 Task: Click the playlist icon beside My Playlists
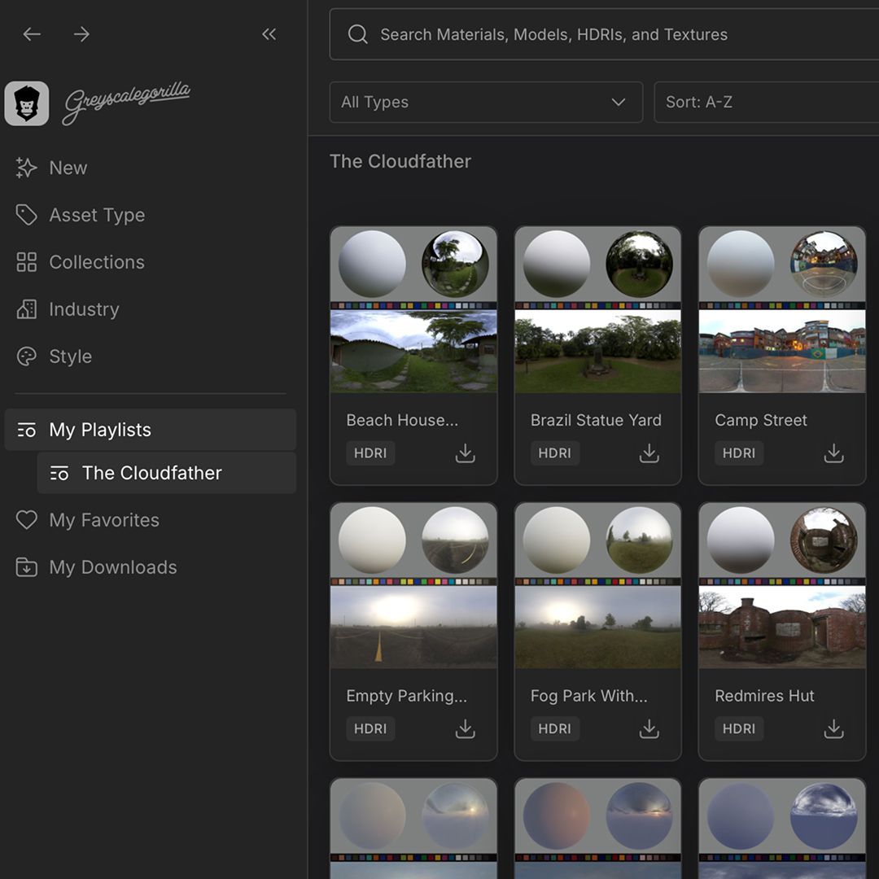(26, 430)
